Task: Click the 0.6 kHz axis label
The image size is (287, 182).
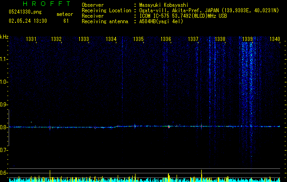Action: [x=4, y=173]
